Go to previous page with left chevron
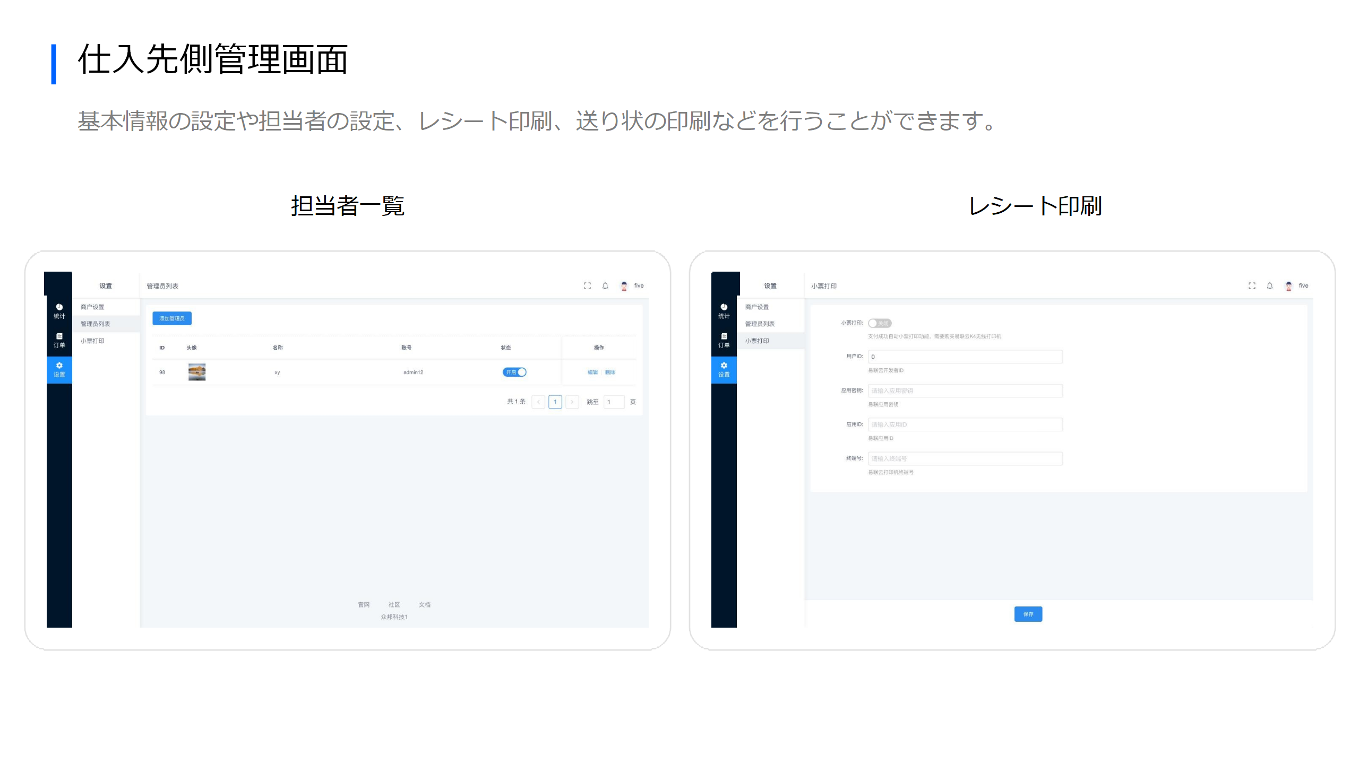This screenshot has height=764, width=1359. coord(538,402)
